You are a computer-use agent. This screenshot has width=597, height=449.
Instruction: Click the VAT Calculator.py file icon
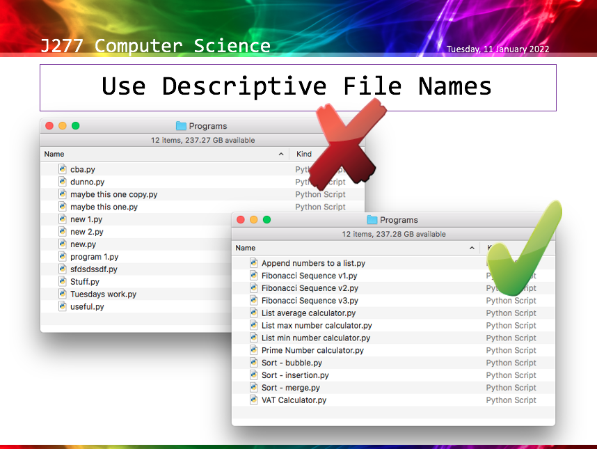click(x=254, y=400)
